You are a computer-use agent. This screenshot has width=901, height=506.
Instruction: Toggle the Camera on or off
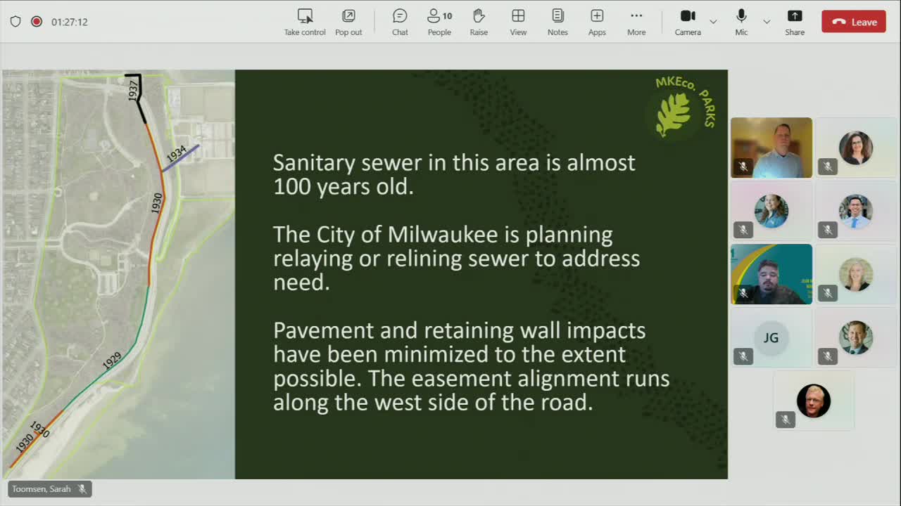pyautogui.click(x=688, y=22)
